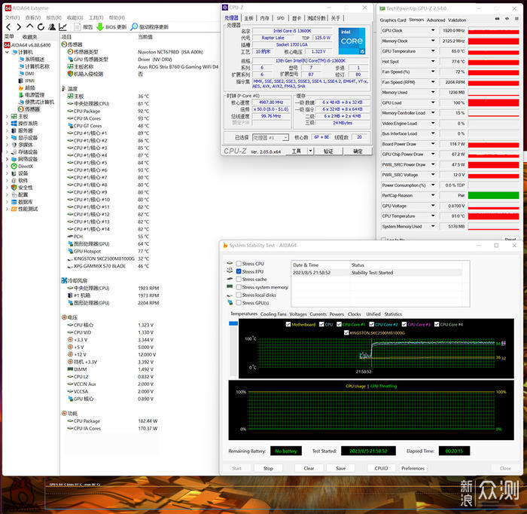Switch to the Advanced tab in GPU-Z

tap(436, 20)
